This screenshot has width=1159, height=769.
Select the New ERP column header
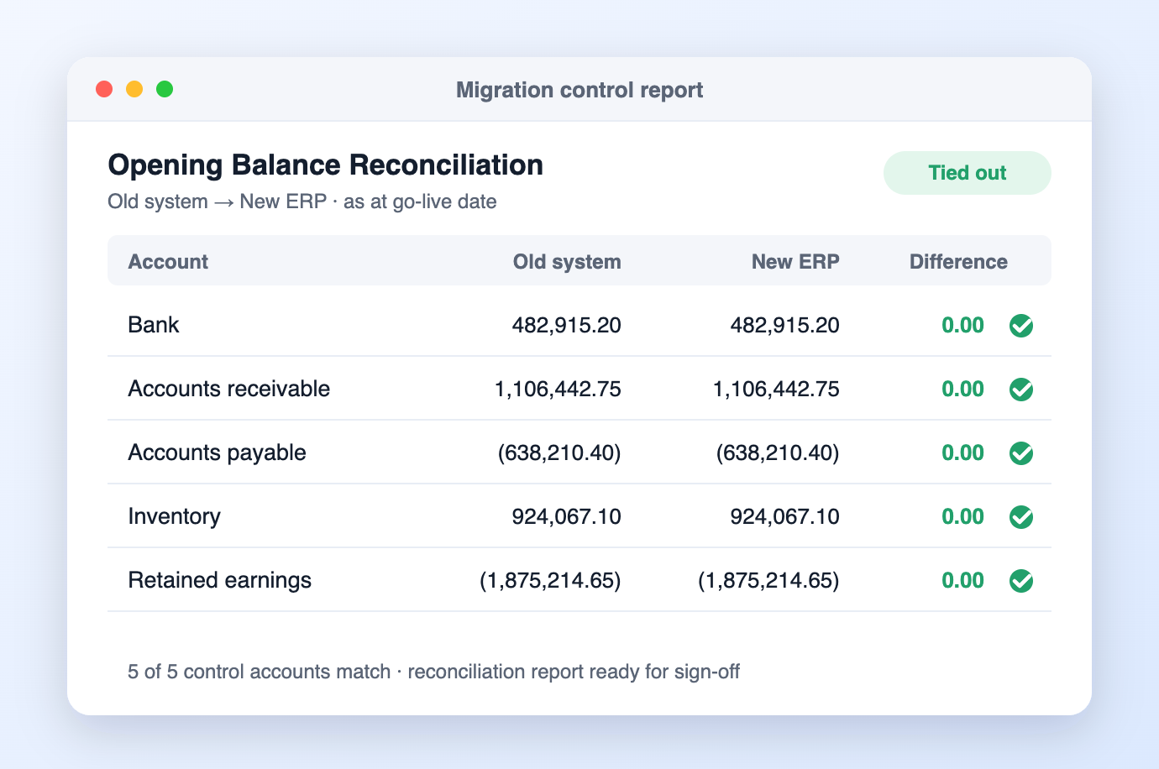coord(795,262)
